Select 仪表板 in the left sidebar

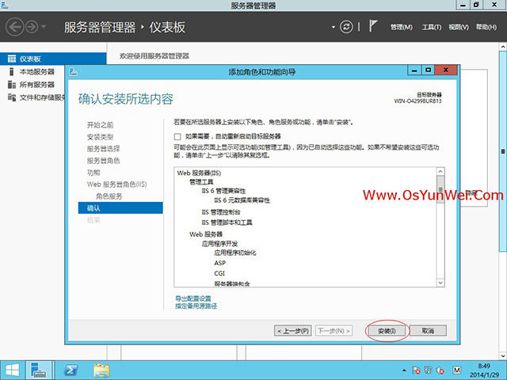tap(53, 59)
